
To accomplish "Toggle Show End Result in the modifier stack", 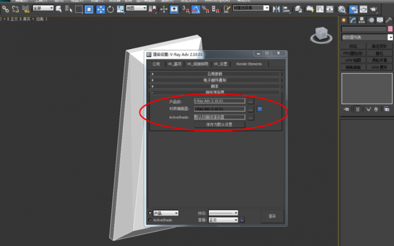I will click(x=357, y=109).
